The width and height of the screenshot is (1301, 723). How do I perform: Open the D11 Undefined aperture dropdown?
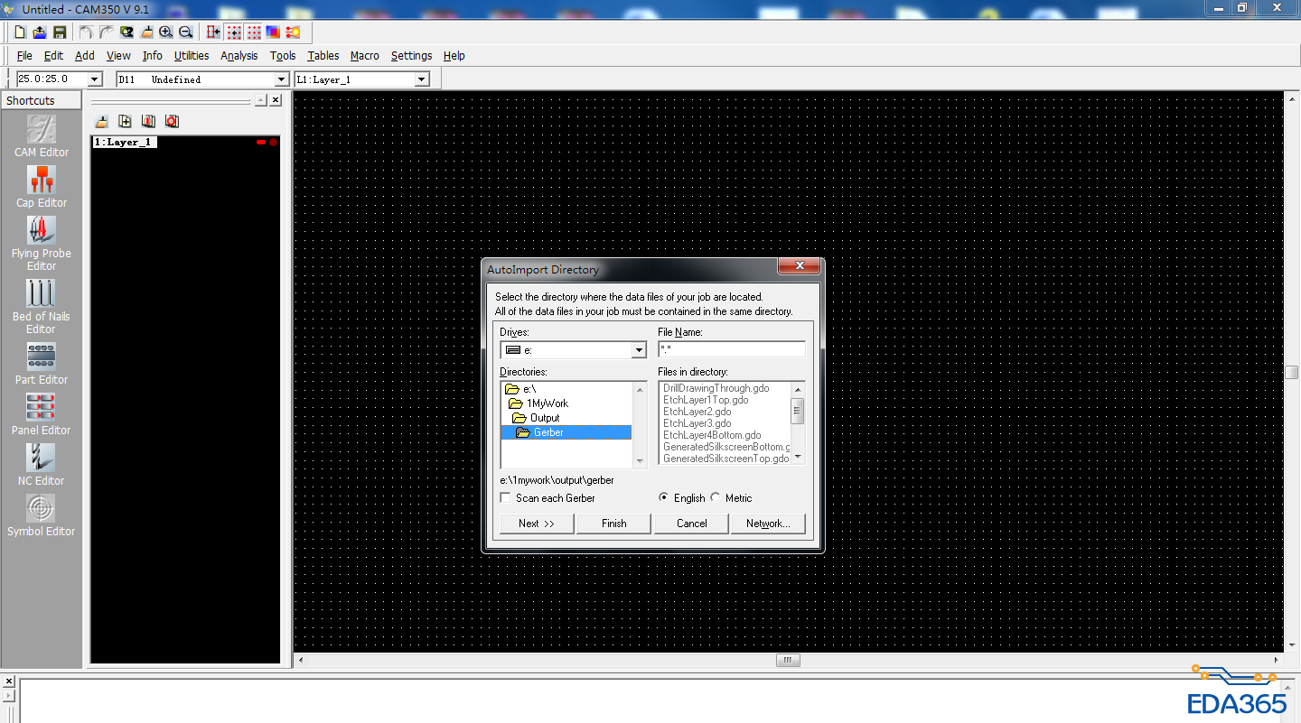[283, 79]
